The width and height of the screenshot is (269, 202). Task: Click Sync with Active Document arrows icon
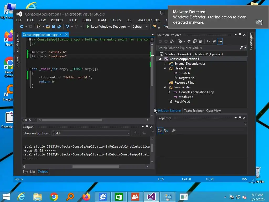189,41
